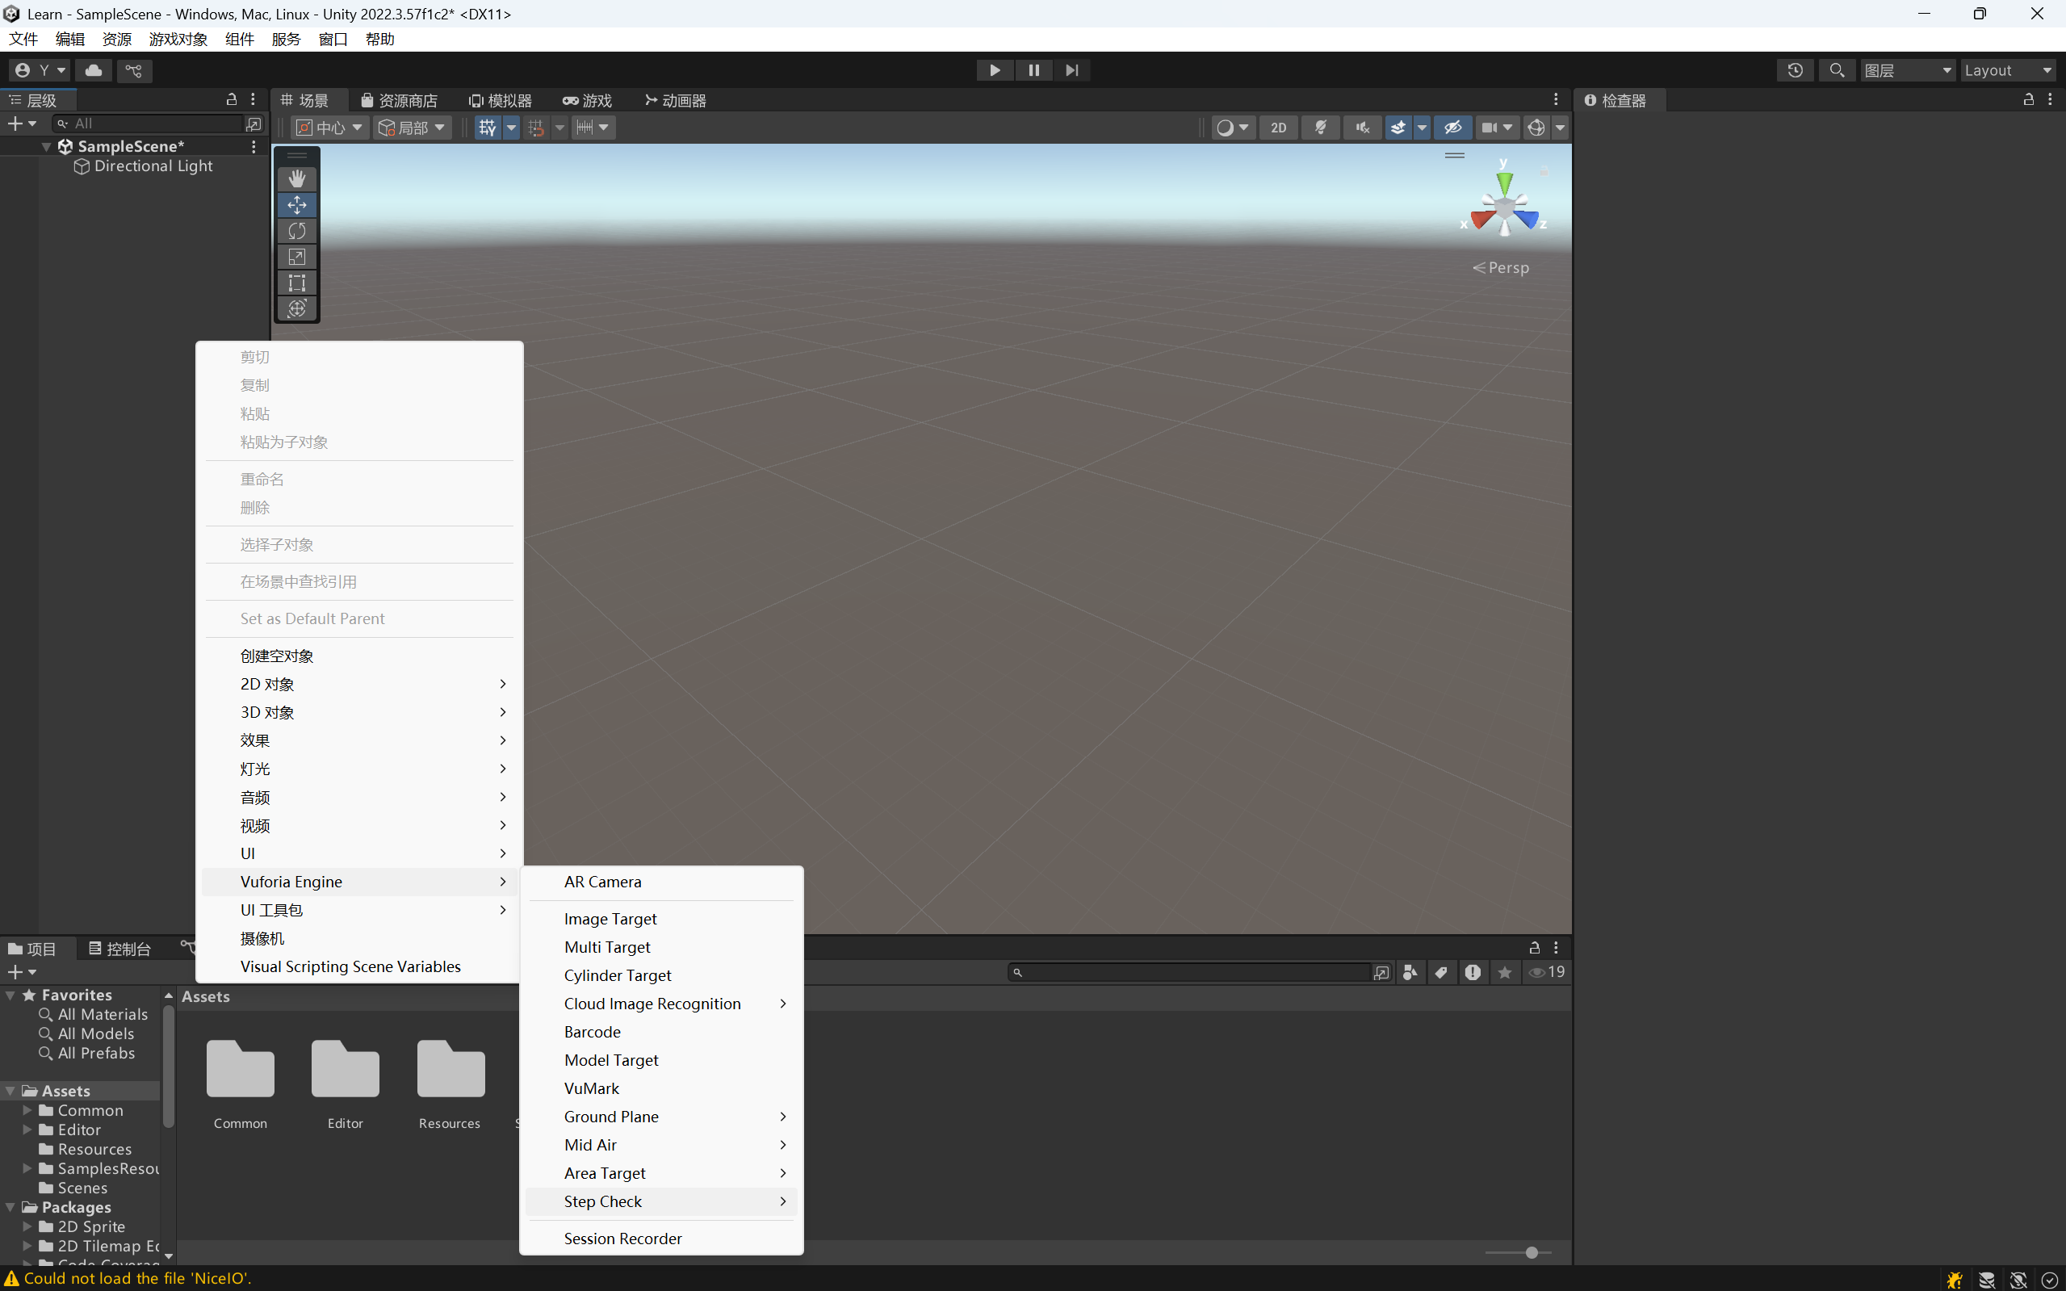This screenshot has width=2066, height=1291.
Task: Toggle scene lighting on or off
Action: coord(1320,128)
